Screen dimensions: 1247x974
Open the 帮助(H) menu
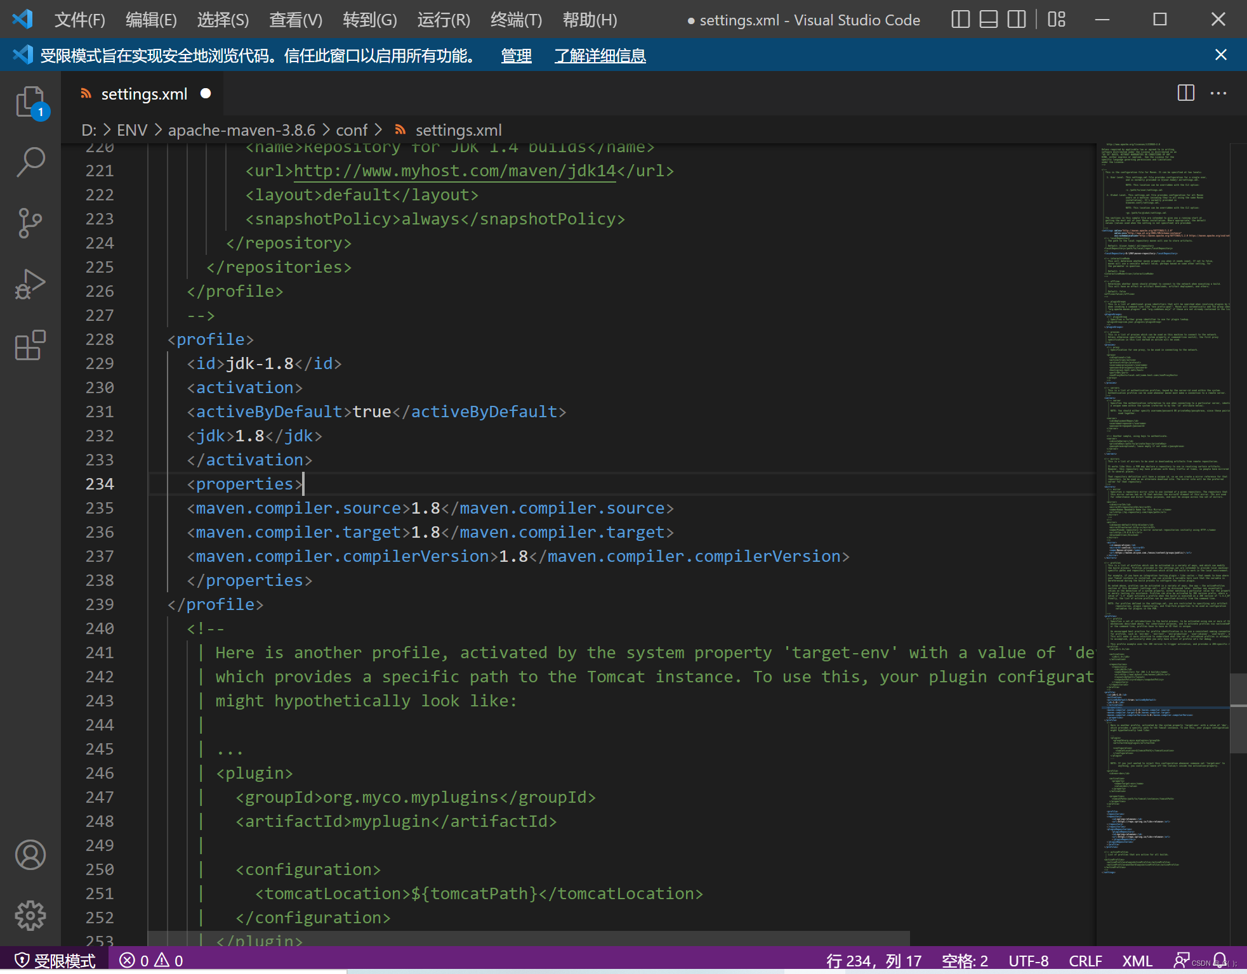(590, 20)
